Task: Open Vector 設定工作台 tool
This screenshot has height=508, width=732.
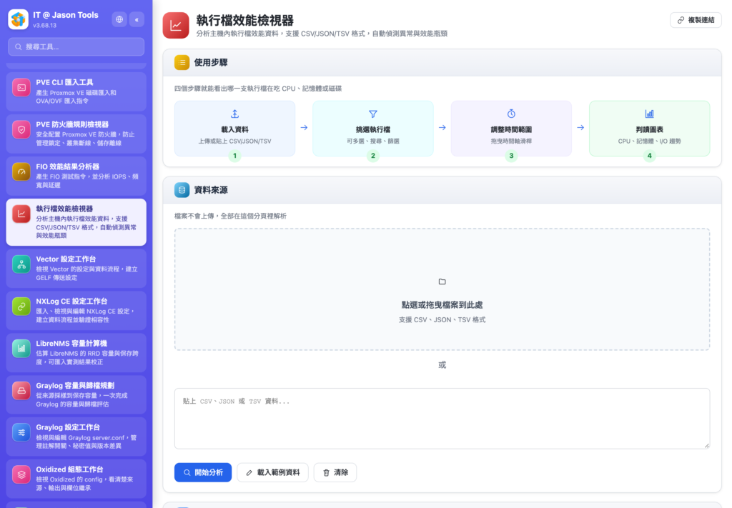Action: pyautogui.click(x=76, y=268)
